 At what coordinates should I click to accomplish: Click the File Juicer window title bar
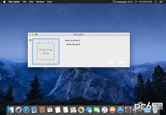click(79, 34)
